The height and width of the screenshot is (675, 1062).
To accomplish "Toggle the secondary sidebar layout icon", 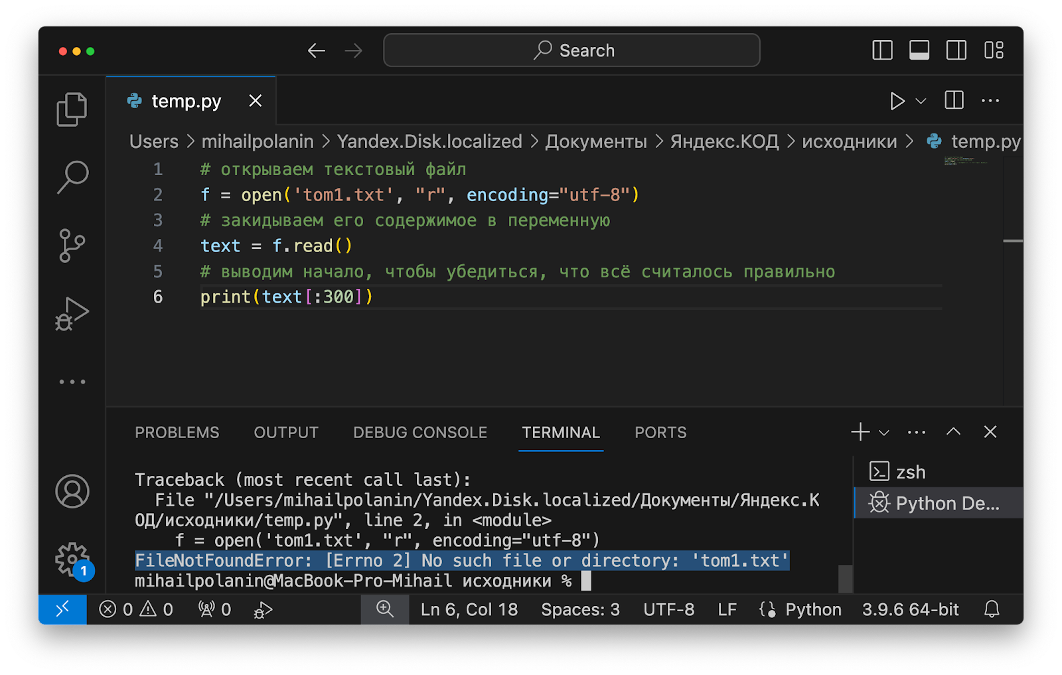I will (x=956, y=50).
